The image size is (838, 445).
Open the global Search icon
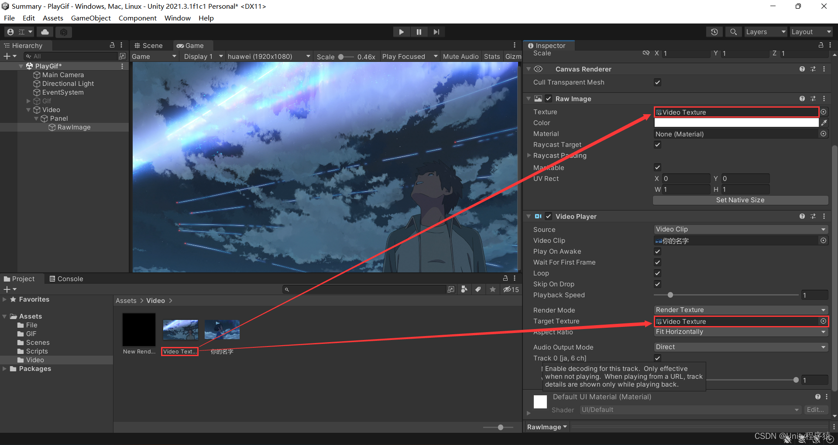[733, 32]
